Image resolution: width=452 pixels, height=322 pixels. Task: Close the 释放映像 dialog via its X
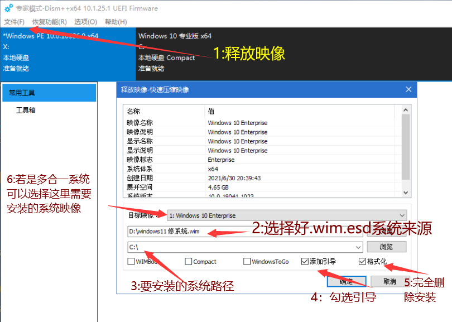(x=408, y=89)
